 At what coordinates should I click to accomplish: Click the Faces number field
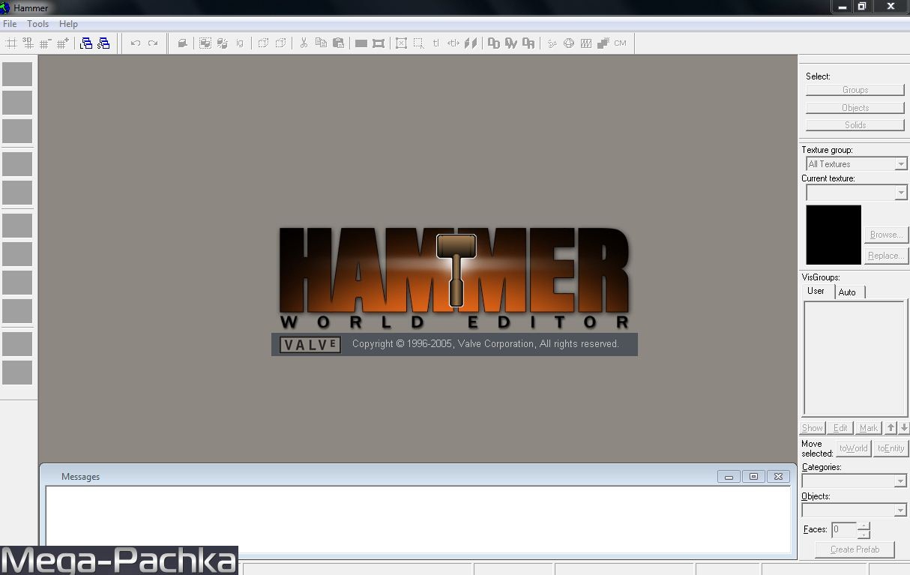coord(844,530)
